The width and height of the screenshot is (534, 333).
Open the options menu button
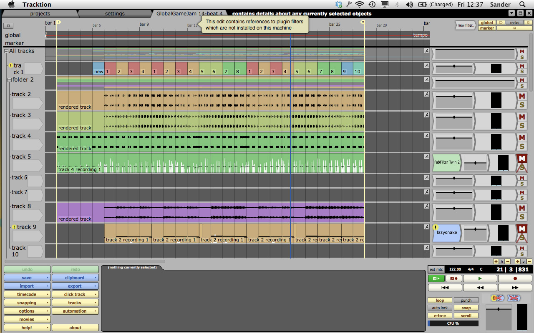point(27,311)
